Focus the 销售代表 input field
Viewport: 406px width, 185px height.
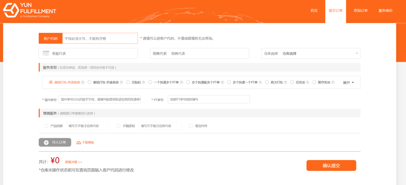pos(199,54)
